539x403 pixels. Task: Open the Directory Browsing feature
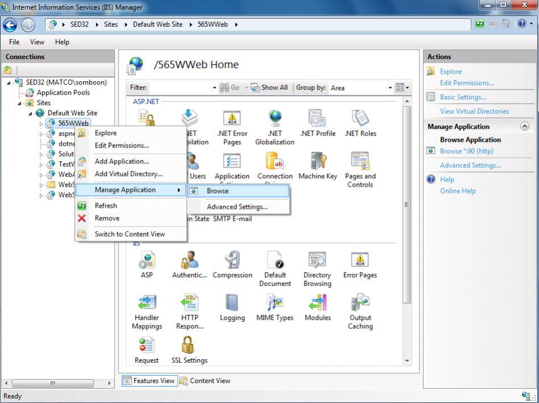click(x=317, y=269)
